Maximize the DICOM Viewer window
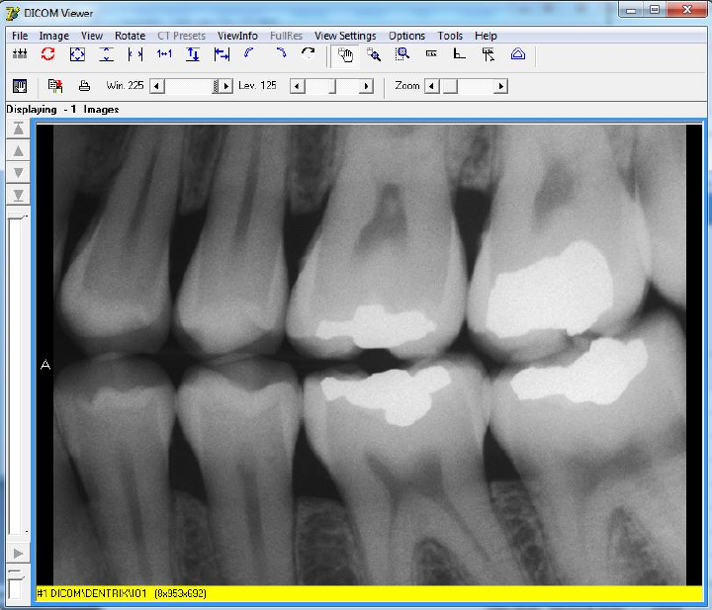712x610 pixels. point(655,10)
